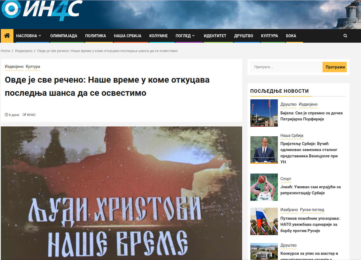Open the ОЛИМПИЈАДА menu item
This screenshot has width=361, height=260.
pos(64,36)
